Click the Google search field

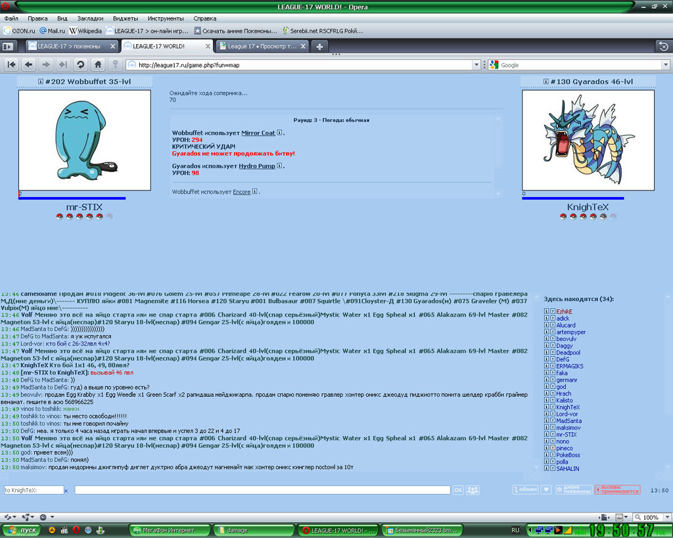(580, 65)
